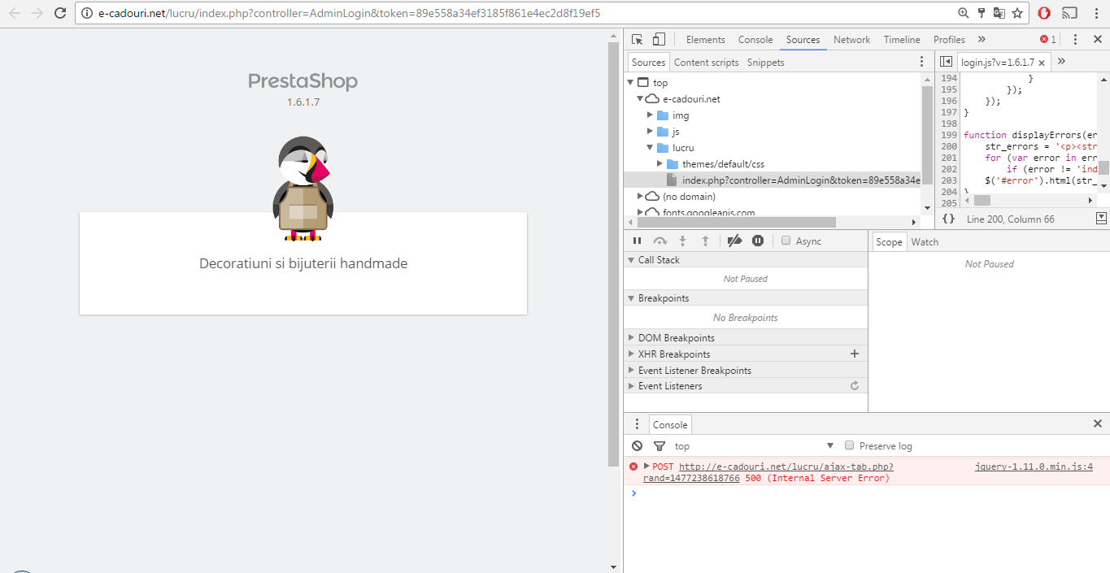Image resolution: width=1110 pixels, height=573 pixels.
Task: Click the saved password key icon
Action: pyautogui.click(x=982, y=13)
